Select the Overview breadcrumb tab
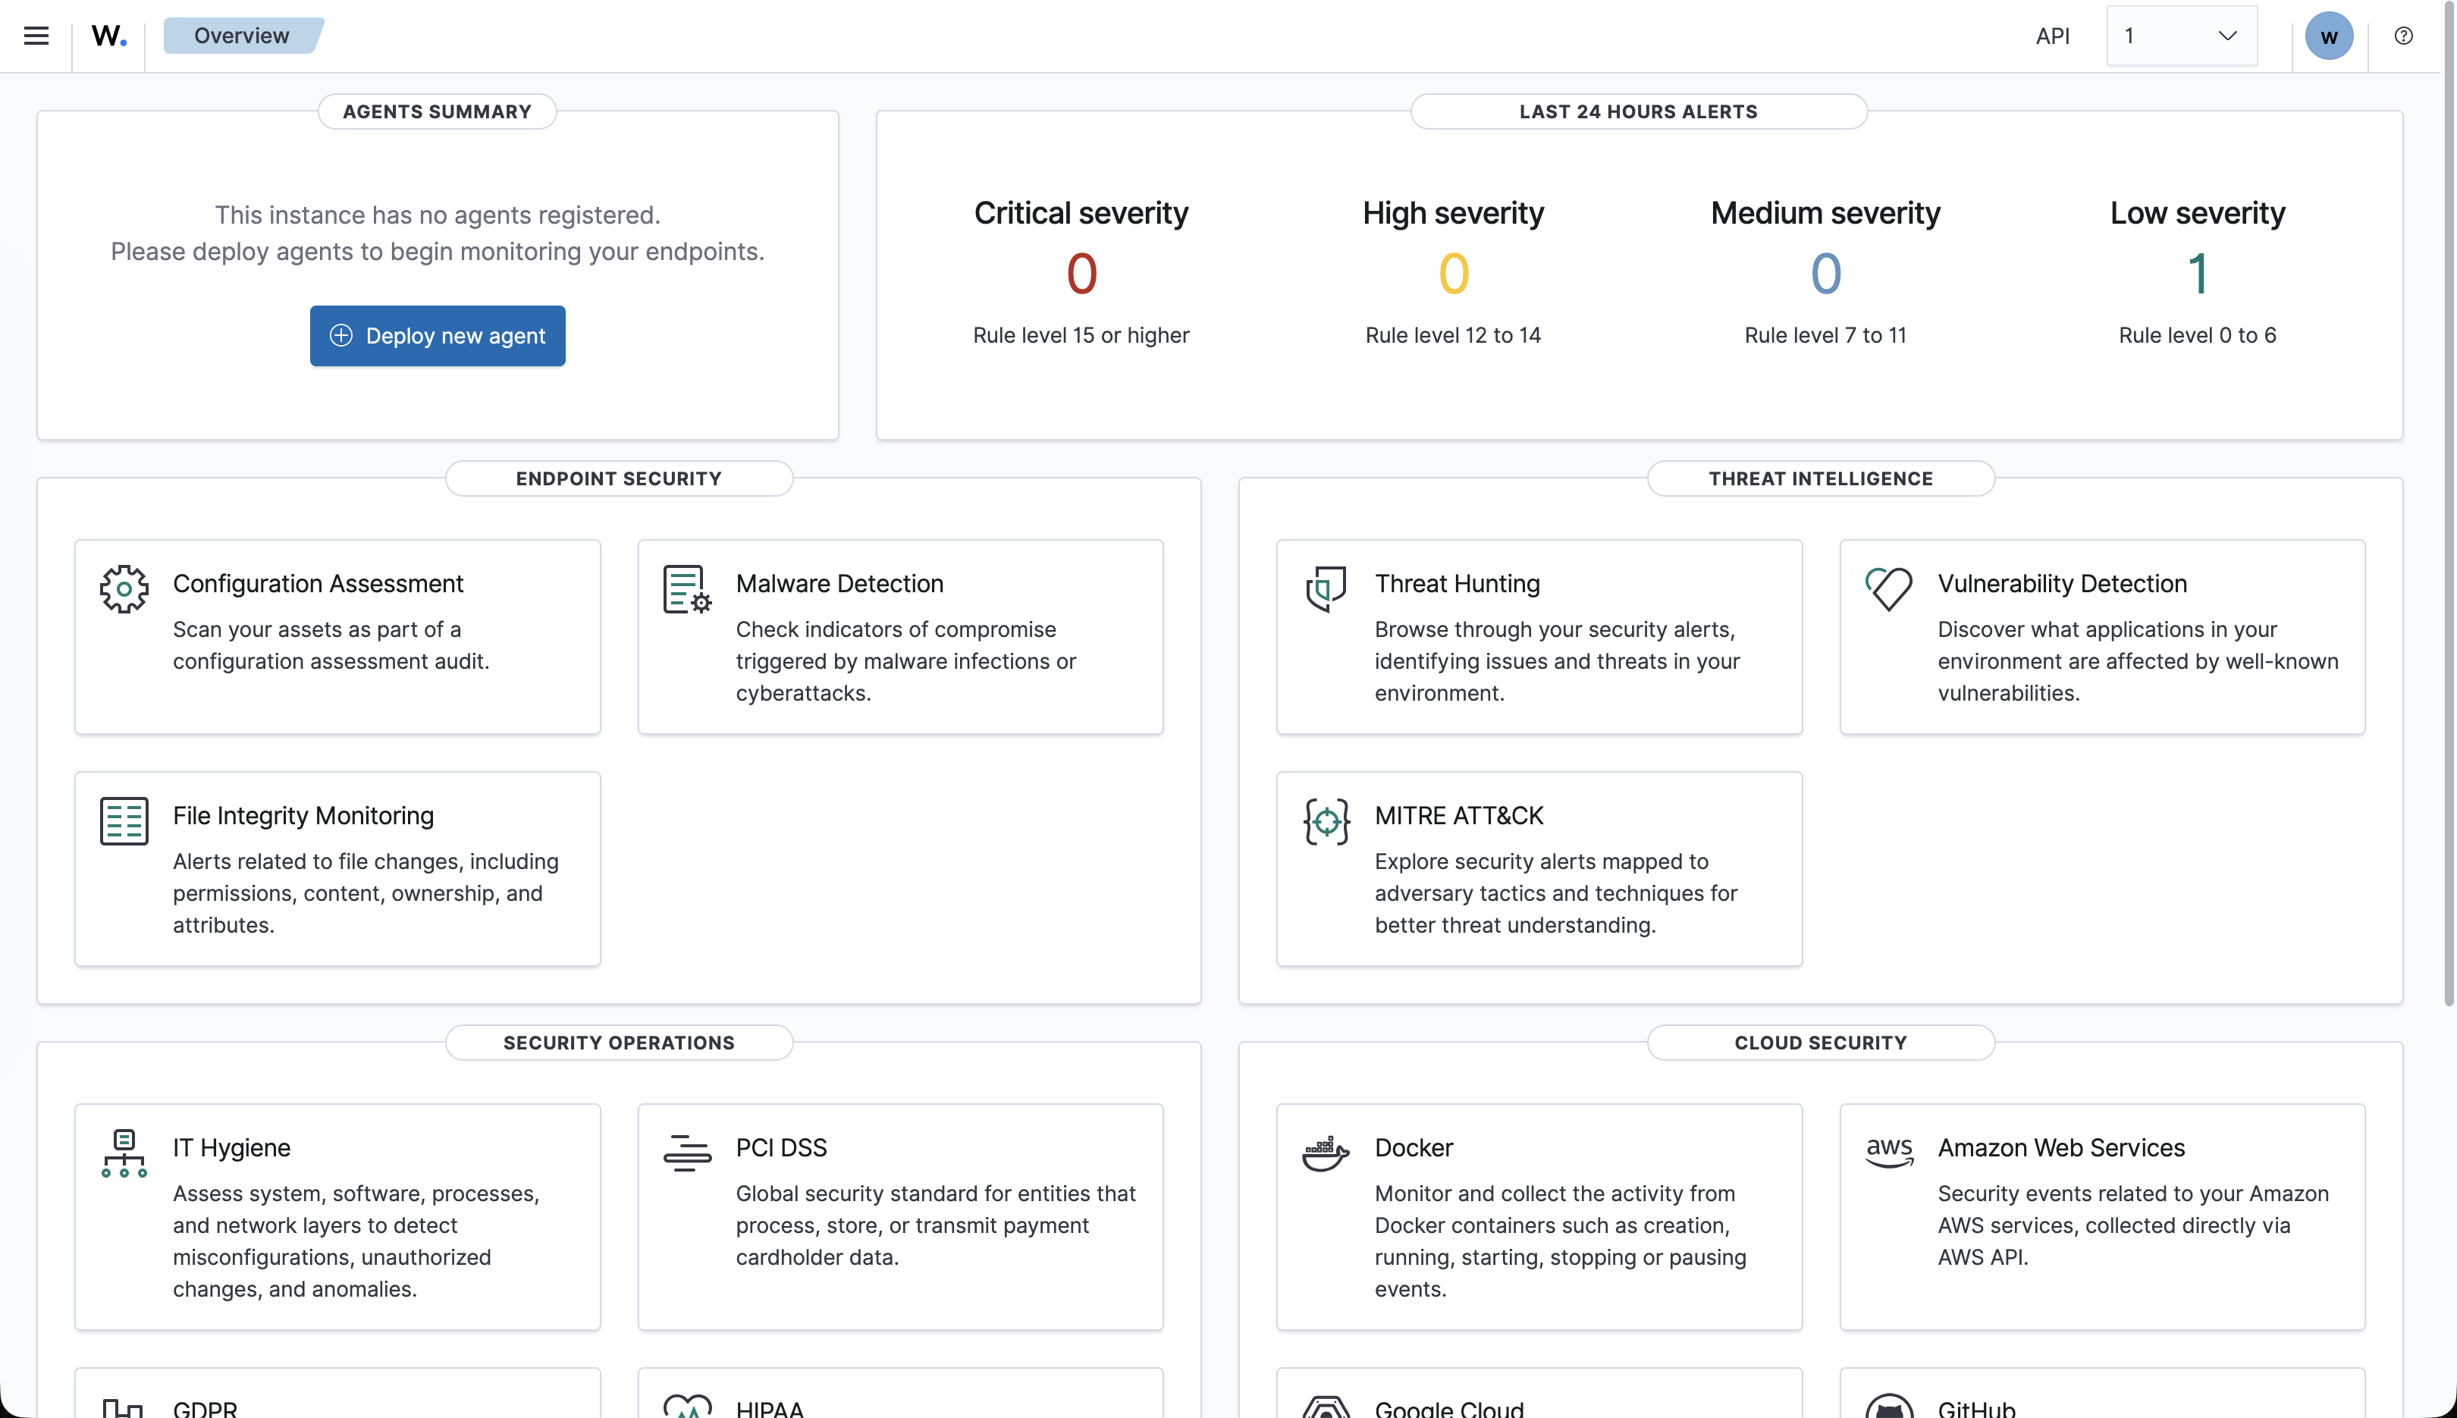The width and height of the screenshot is (2457, 1418). pos(243,36)
